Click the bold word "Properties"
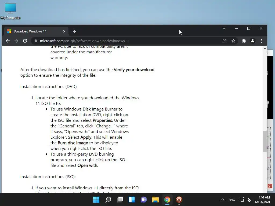Screen dimensions: 275x206 click(x=102, y=120)
